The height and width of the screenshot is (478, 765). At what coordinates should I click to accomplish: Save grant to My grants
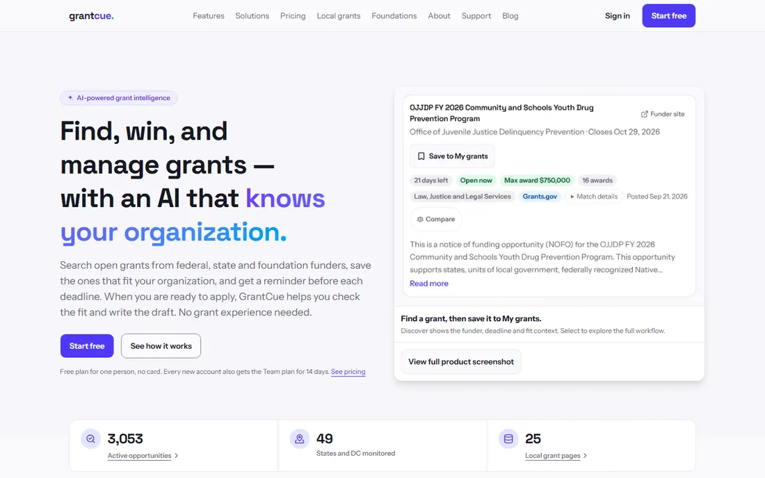pyautogui.click(x=452, y=156)
